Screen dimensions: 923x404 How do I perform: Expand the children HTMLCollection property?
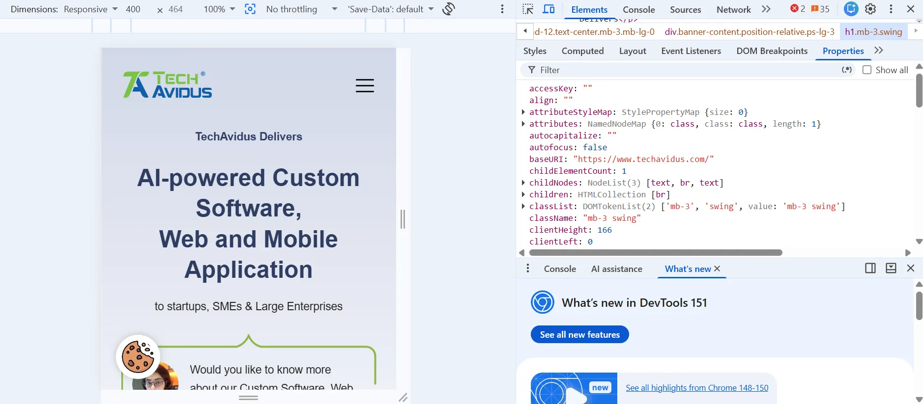[x=523, y=194]
